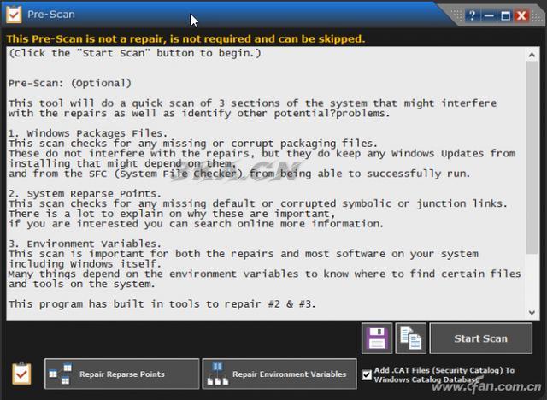The width and height of the screenshot is (547, 400).
Task: Click the empty scrollbar track below the thumb
Action: point(532,280)
